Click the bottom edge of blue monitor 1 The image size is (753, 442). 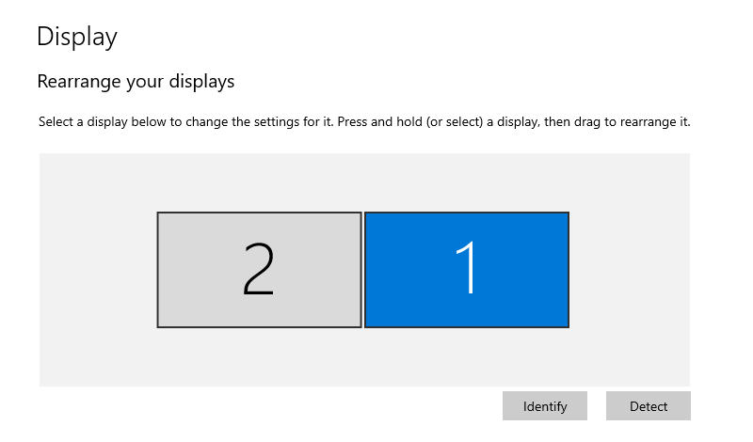467,327
